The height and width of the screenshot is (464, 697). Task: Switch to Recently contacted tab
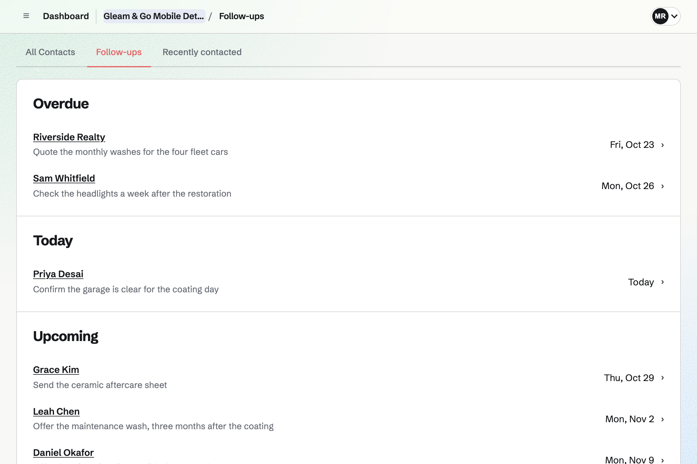pyautogui.click(x=202, y=52)
